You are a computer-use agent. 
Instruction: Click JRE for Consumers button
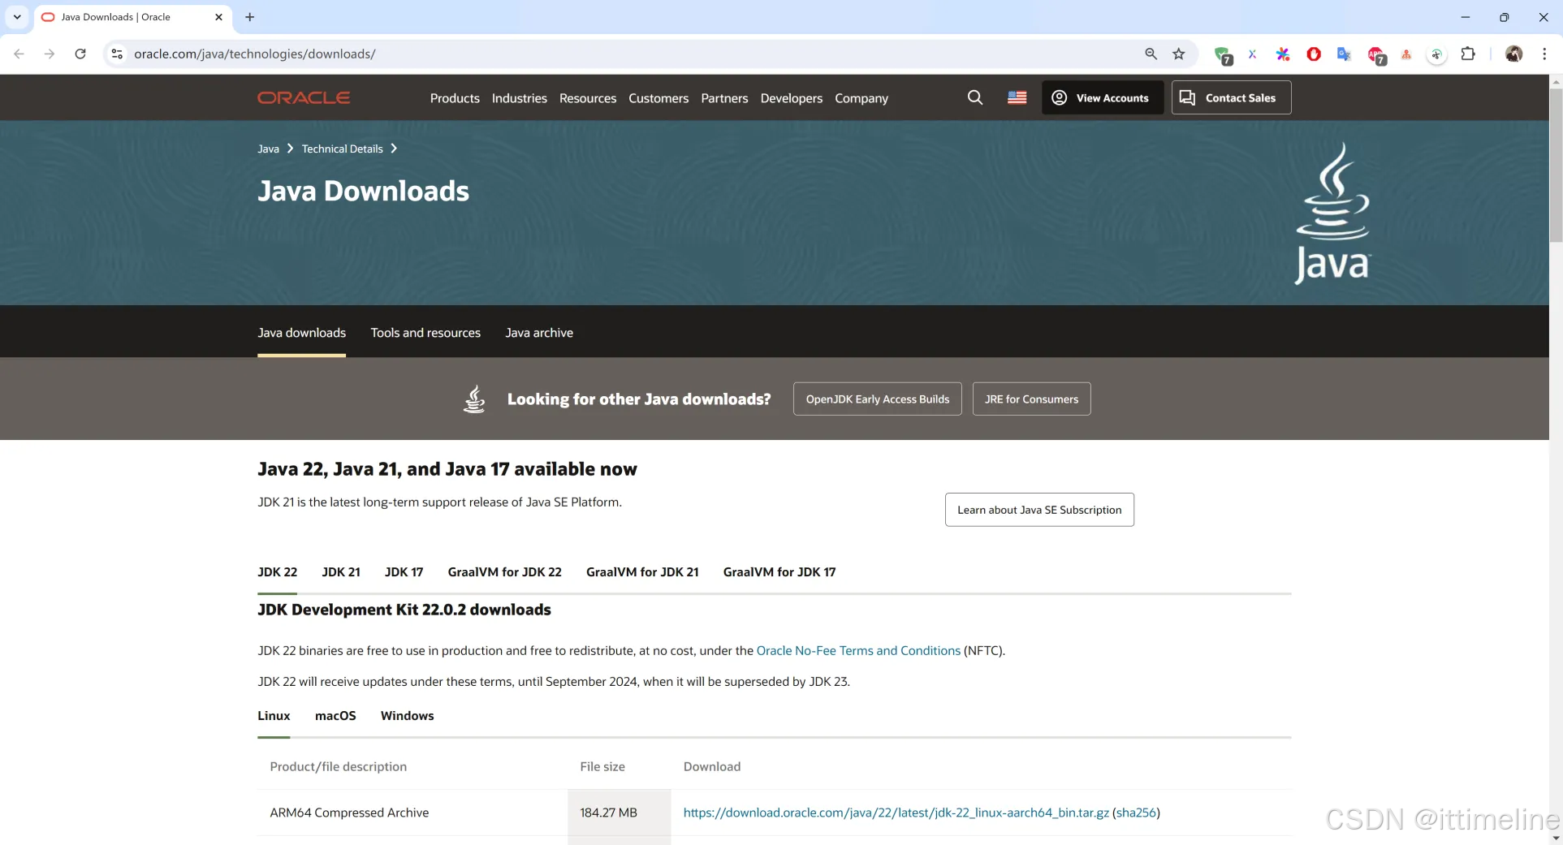(1031, 399)
